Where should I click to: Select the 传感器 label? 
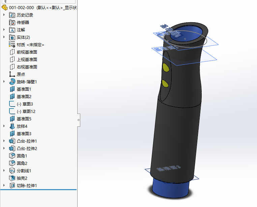pyautogui.click(x=23, y=23)
